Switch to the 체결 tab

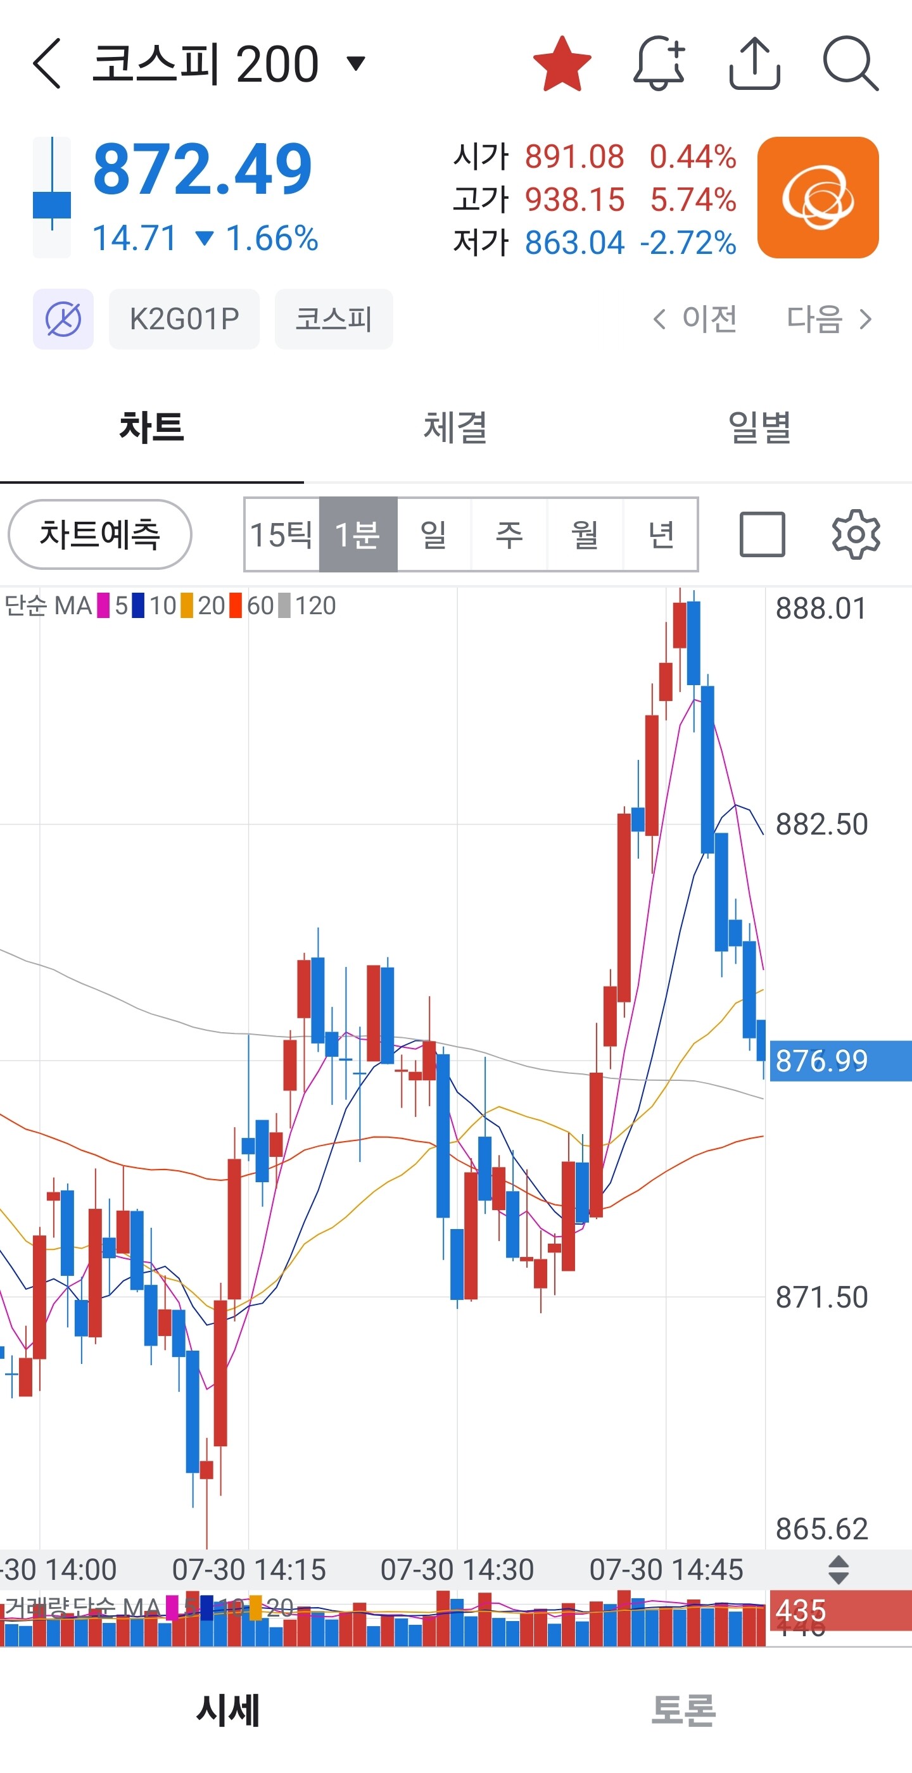(455, 427)
